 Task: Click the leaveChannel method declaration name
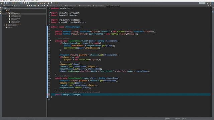click(x=75, y=78)
